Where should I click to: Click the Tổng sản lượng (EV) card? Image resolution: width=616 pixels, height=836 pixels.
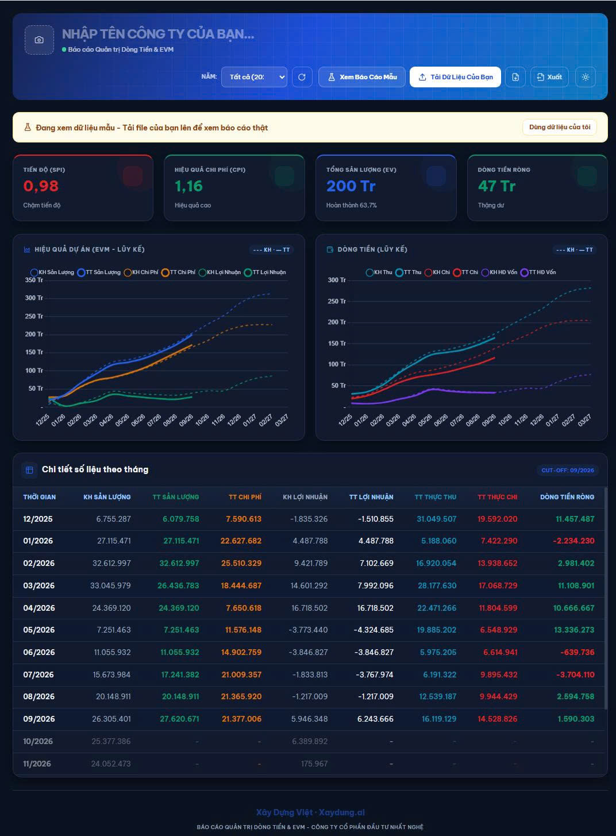coord(386,187)
